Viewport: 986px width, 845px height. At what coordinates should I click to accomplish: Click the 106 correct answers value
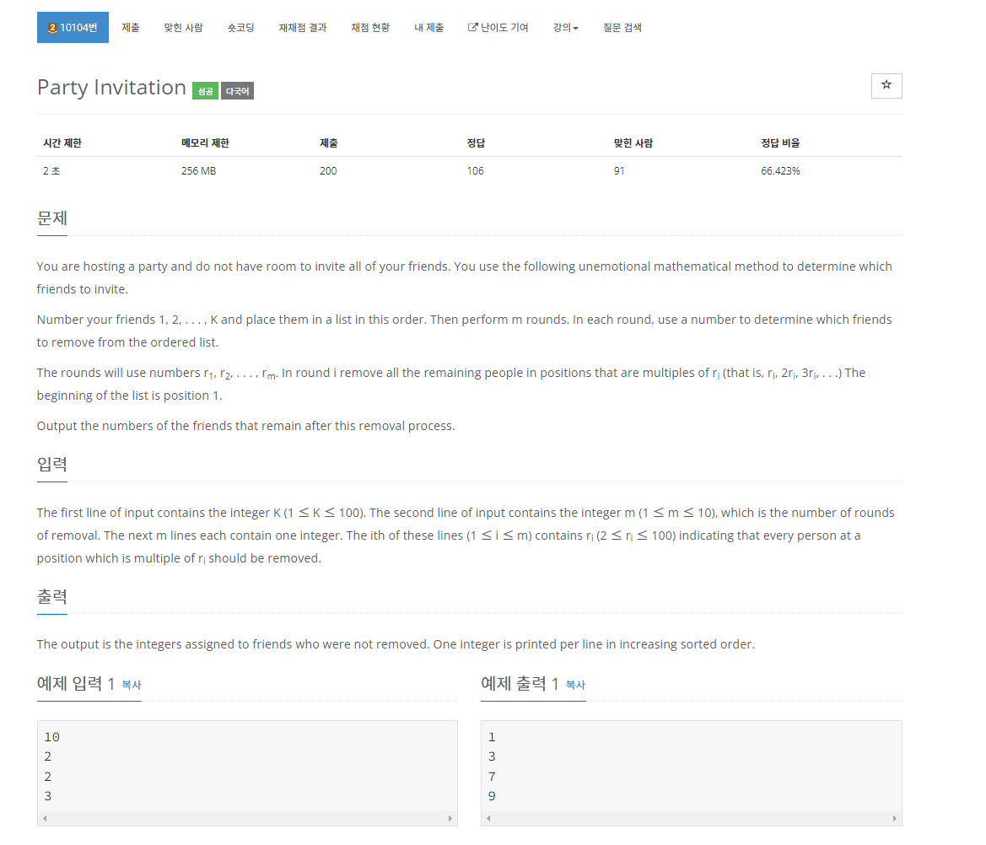click(x=476, y=171)
